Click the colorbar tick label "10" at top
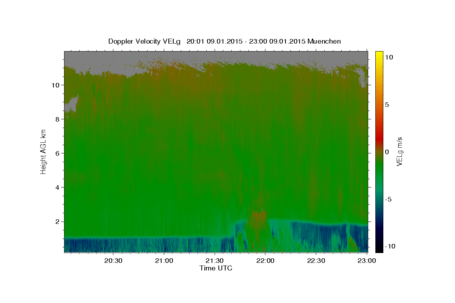This screenshot has width=455, height=303. (389, 57)
